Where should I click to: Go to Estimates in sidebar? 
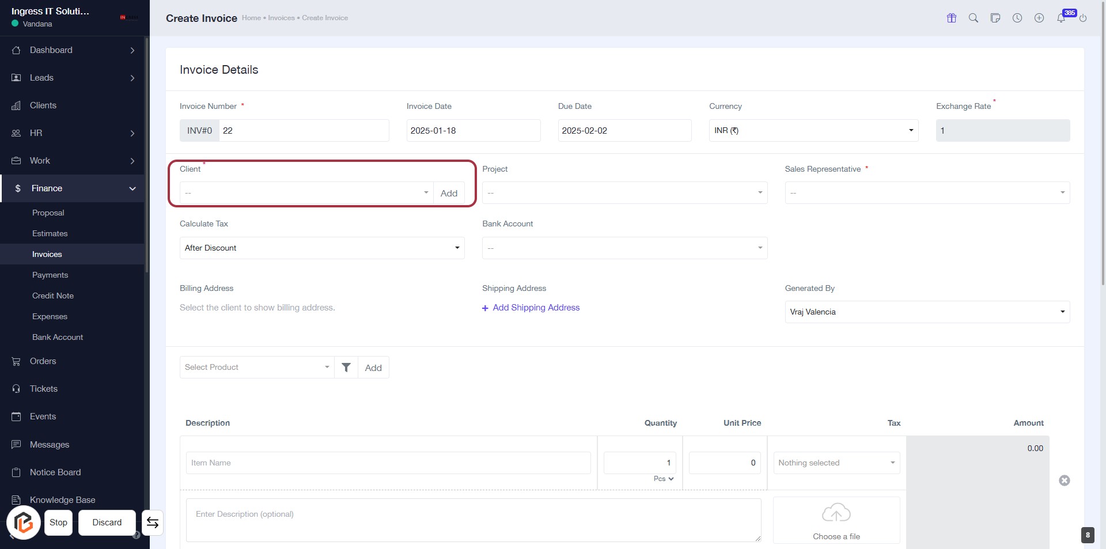click(50, 234)
